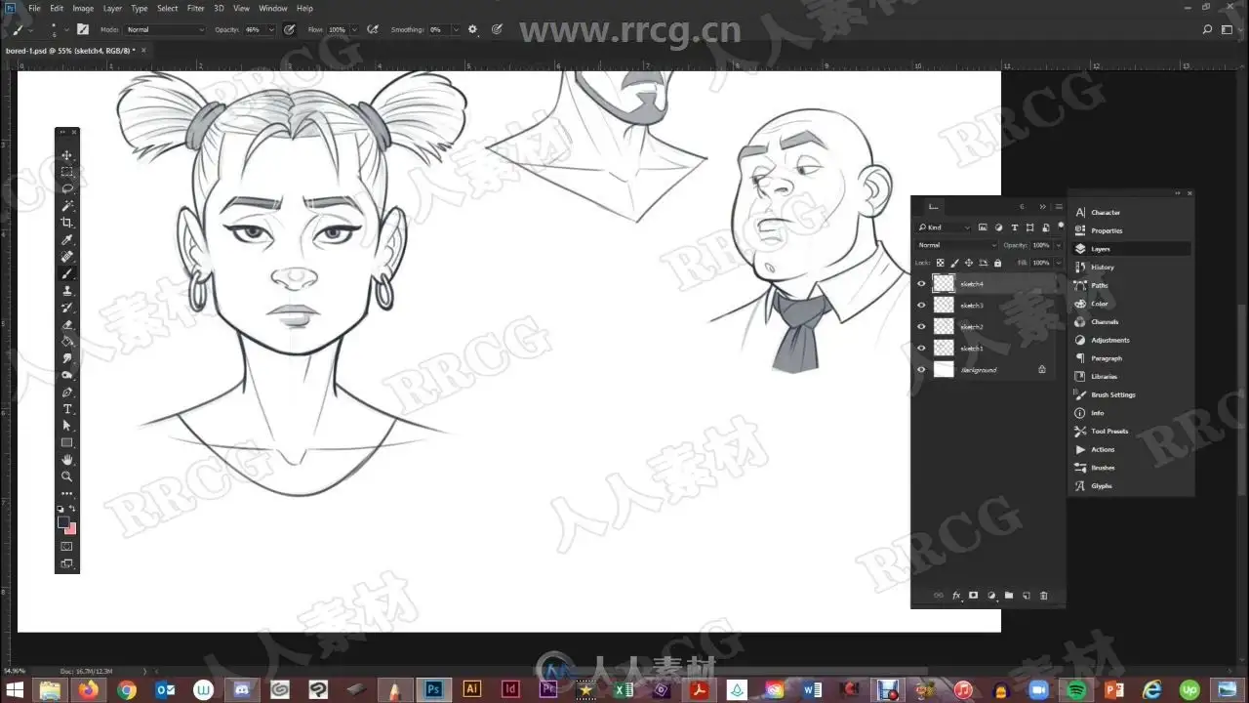Create a new group folder in Layers panel
This screenshot has height=703, width=1249.
click(x=1009, y=596)
